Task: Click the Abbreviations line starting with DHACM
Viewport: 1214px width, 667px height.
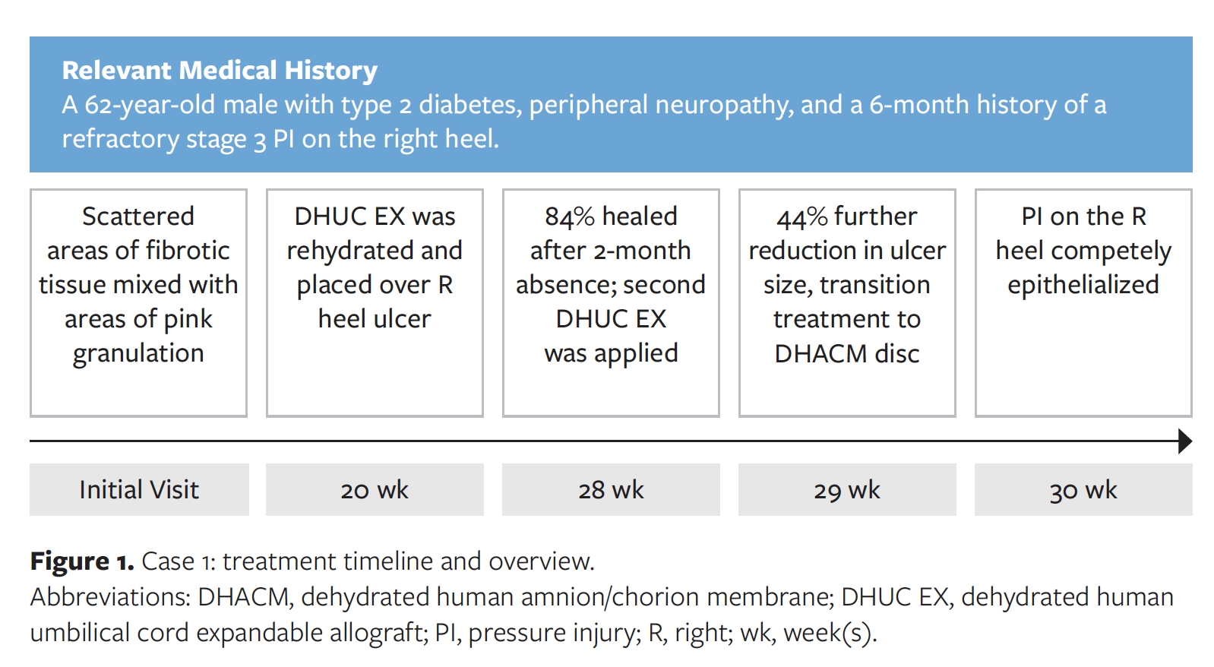Action: tap(602, 597)
